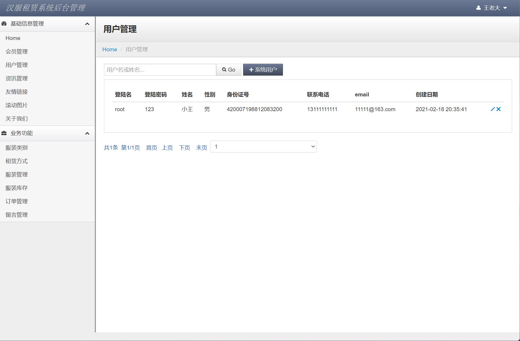Click the magnifier icon inside the Go button
This screenshot has width=520, height=341.
point(224,70)
